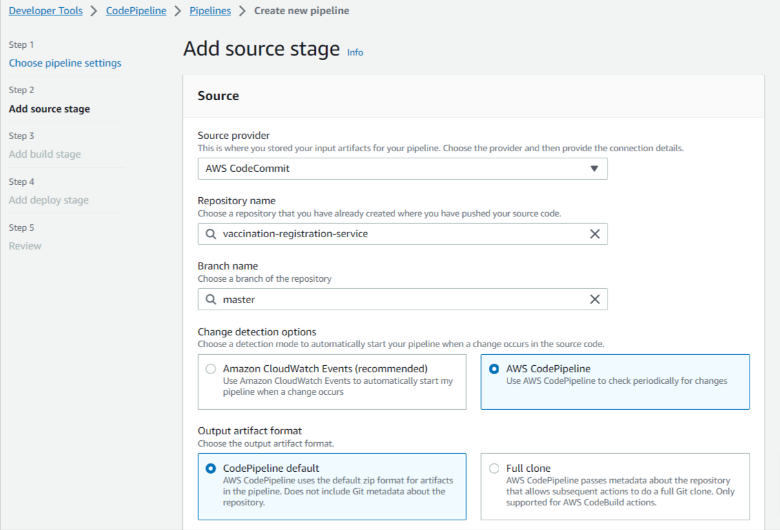This screenshot has width=780, height=530.
Task: Return to Choose pipeline settings step
Action: 65,63
